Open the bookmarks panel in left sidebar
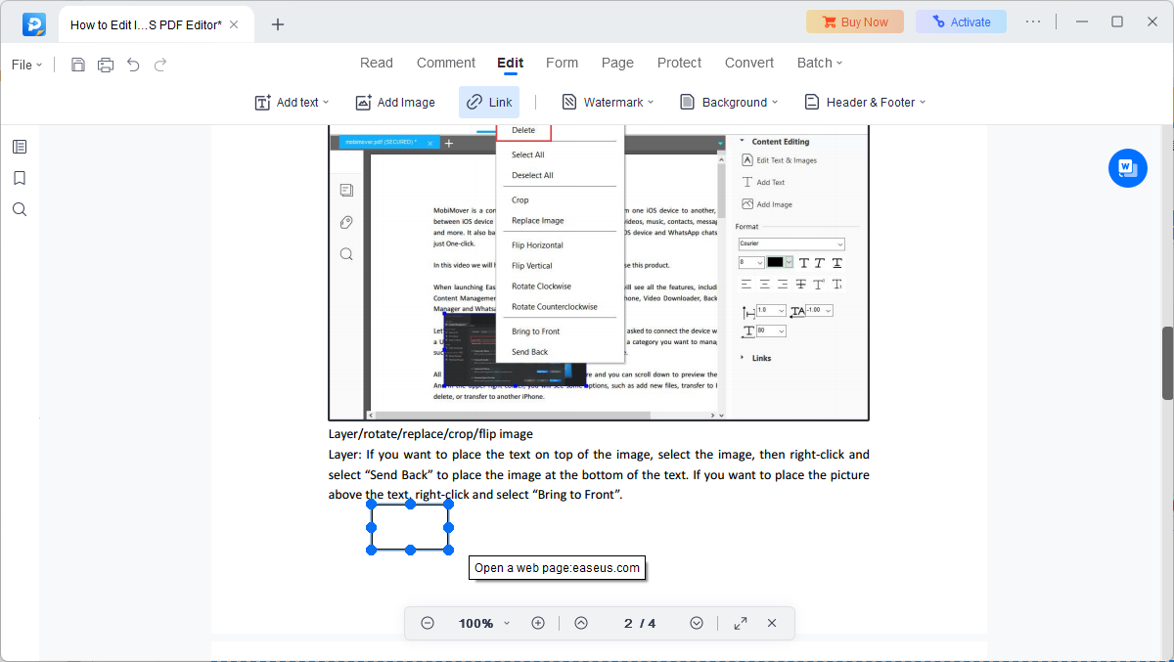 [x=20, y=178]
